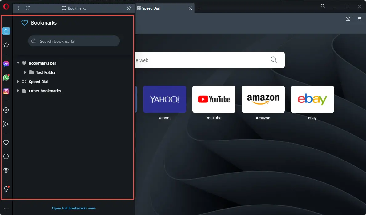Expand the Speed Dial bookmarks folder
The height and width of the screenshot is (215, 366).
point(18,82)
